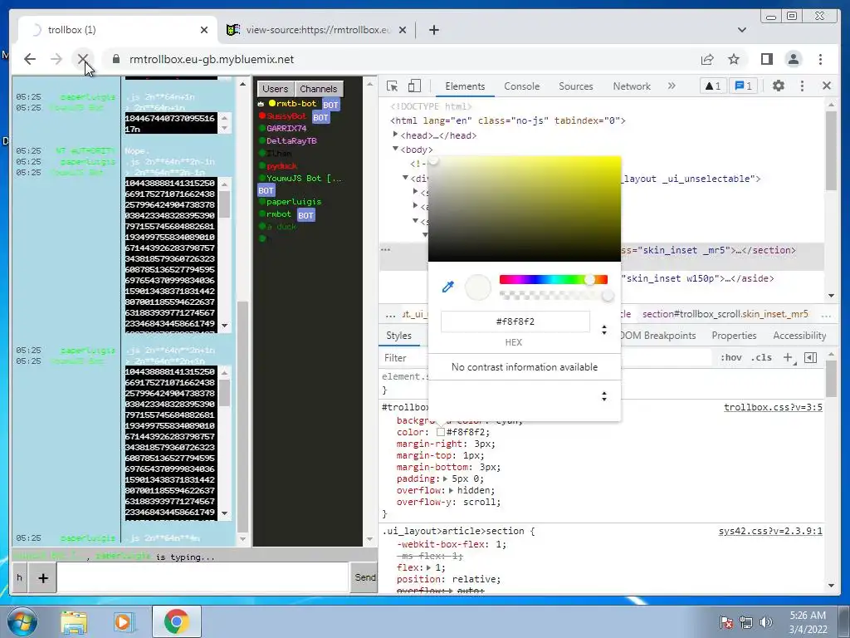Click the Users button in trollbox
Viewport: 850px width, 638px height.
click(x=276, y=89)
